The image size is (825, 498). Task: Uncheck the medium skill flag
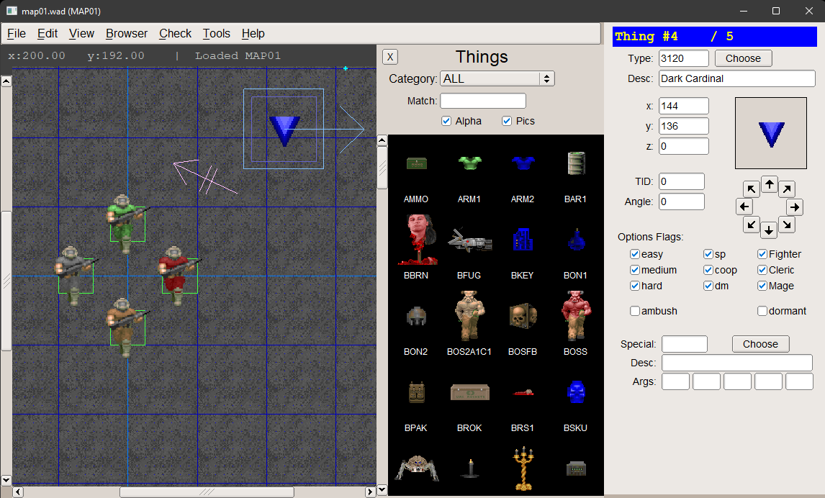click(x=635, y=270)
